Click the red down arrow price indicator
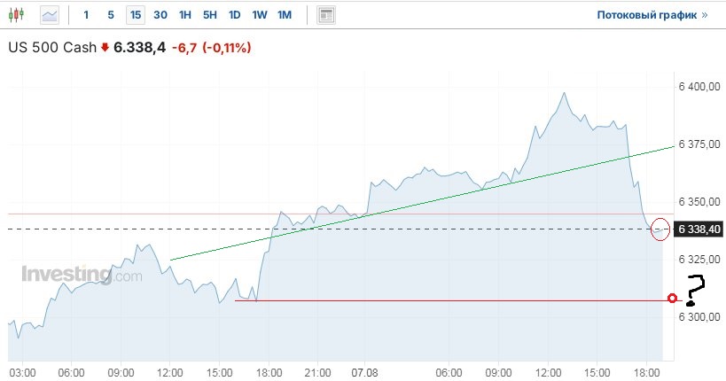Viewport: 726px width, 381px height. (105, 48)
